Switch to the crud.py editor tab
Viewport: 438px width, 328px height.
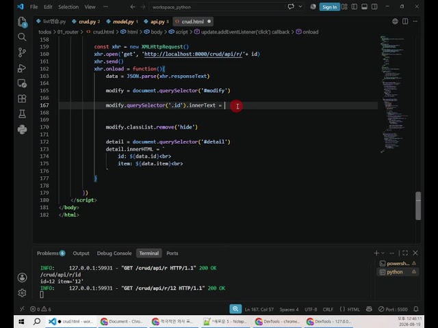86,21
